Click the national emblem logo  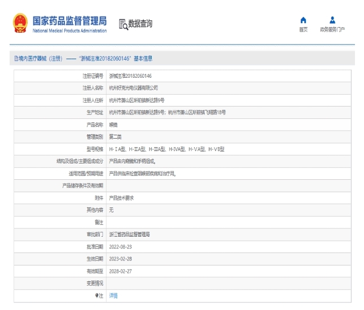pyautogui.click(x=20, y=24)
